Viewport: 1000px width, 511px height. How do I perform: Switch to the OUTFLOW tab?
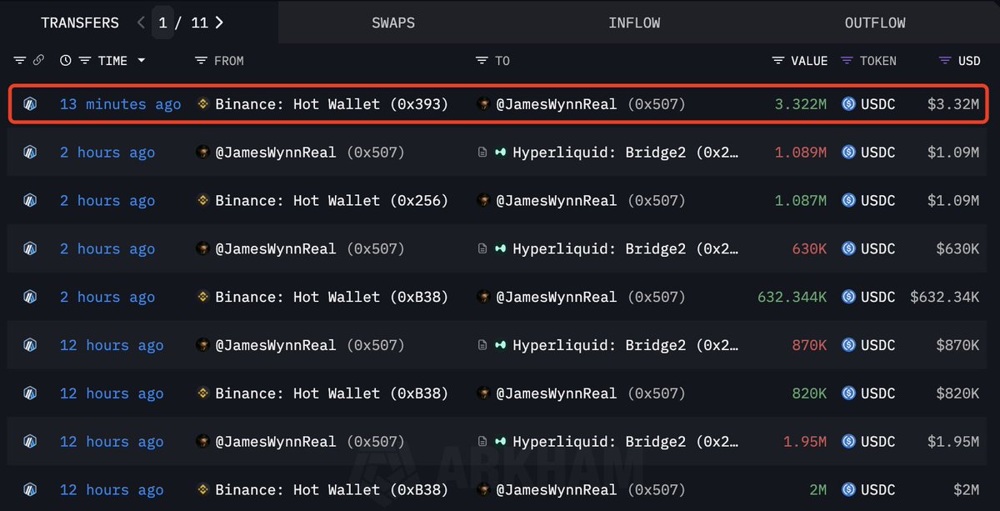tap(875, 23)
